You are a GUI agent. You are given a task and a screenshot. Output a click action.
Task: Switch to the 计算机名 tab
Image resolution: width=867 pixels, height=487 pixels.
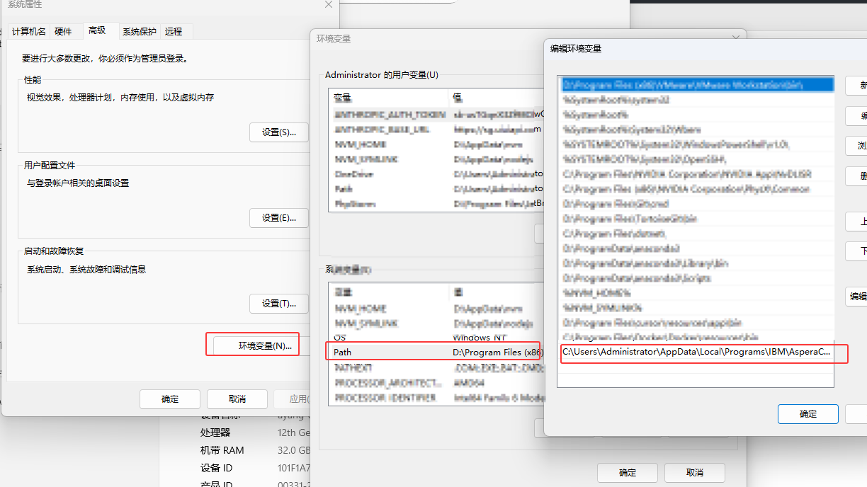[29, 31]
